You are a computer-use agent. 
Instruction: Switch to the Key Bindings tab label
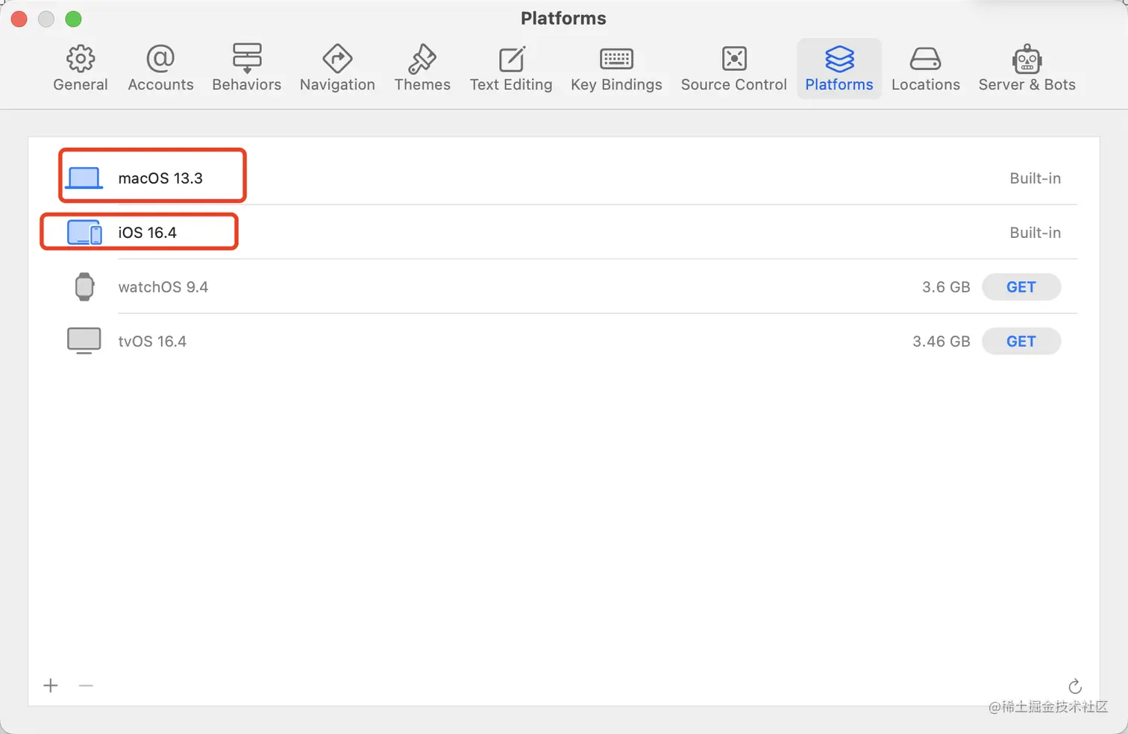(616, 85)
